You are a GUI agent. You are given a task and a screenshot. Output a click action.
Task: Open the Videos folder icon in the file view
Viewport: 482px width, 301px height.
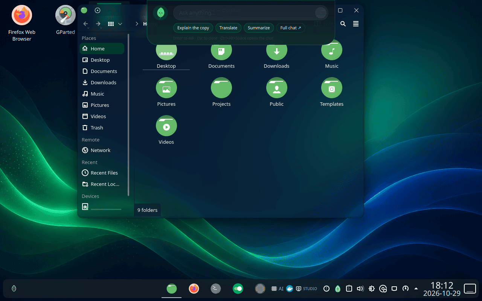[x=166, y=126]
